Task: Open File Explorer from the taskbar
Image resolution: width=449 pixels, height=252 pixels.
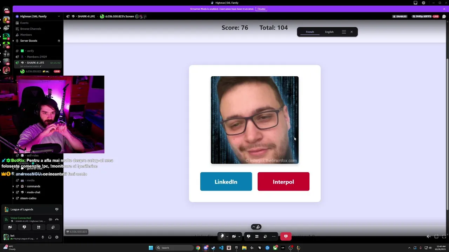Action: [x=244, y=248]
